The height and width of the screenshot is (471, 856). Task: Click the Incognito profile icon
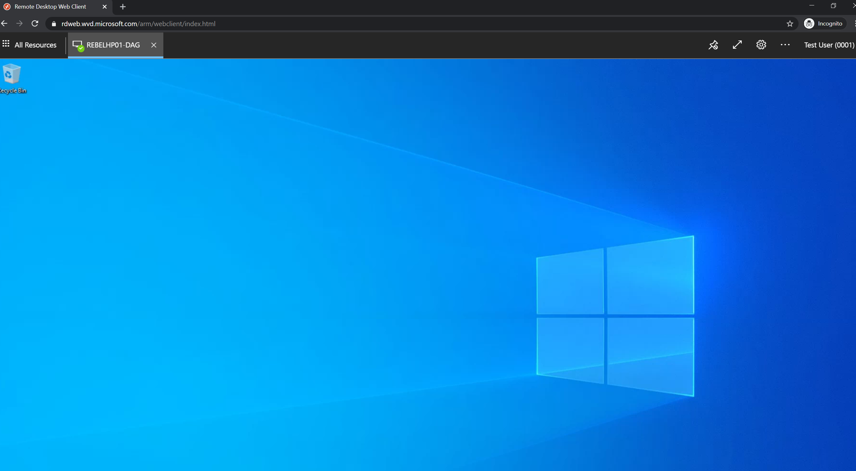[809, 23]
